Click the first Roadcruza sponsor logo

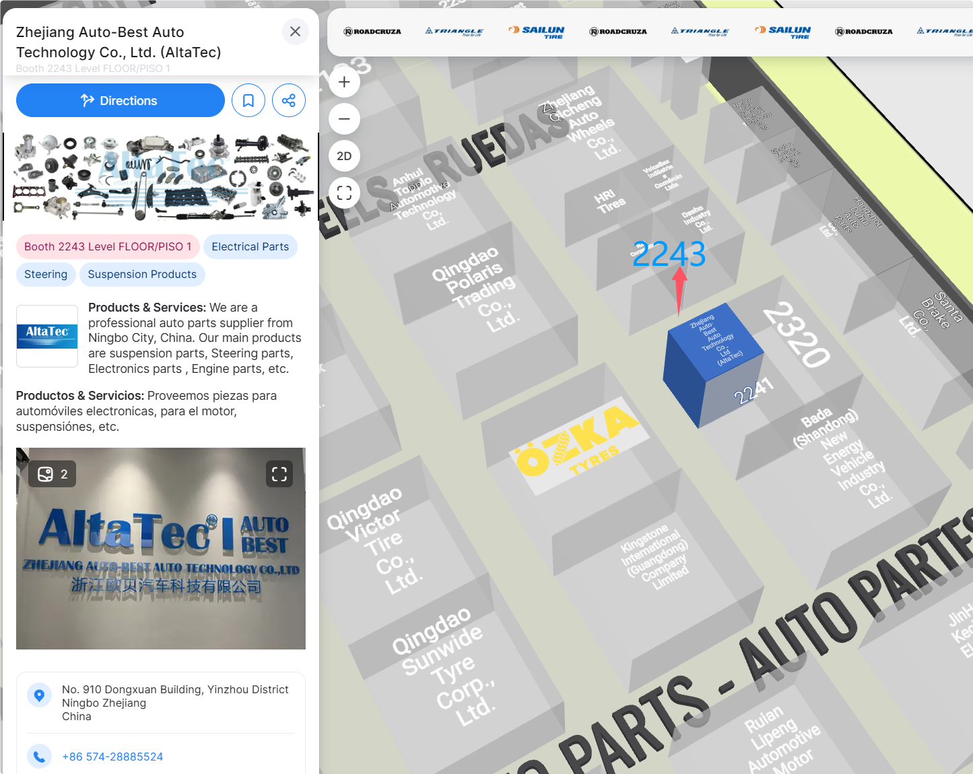point(372,32)
